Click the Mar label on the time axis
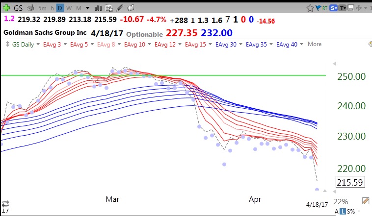372x216 pixels. pos(112,199)
